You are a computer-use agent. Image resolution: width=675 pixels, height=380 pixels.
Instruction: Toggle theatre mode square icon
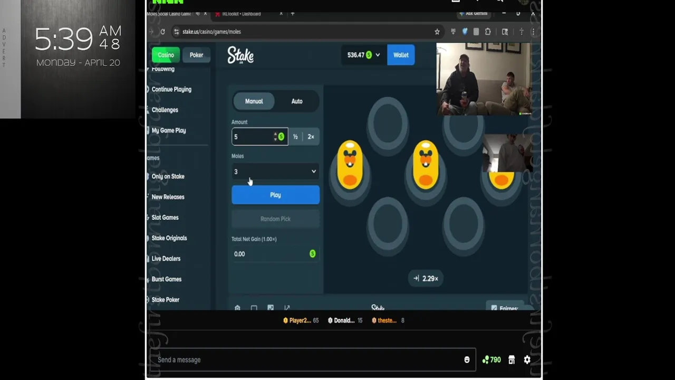click(x=254, y=308)
